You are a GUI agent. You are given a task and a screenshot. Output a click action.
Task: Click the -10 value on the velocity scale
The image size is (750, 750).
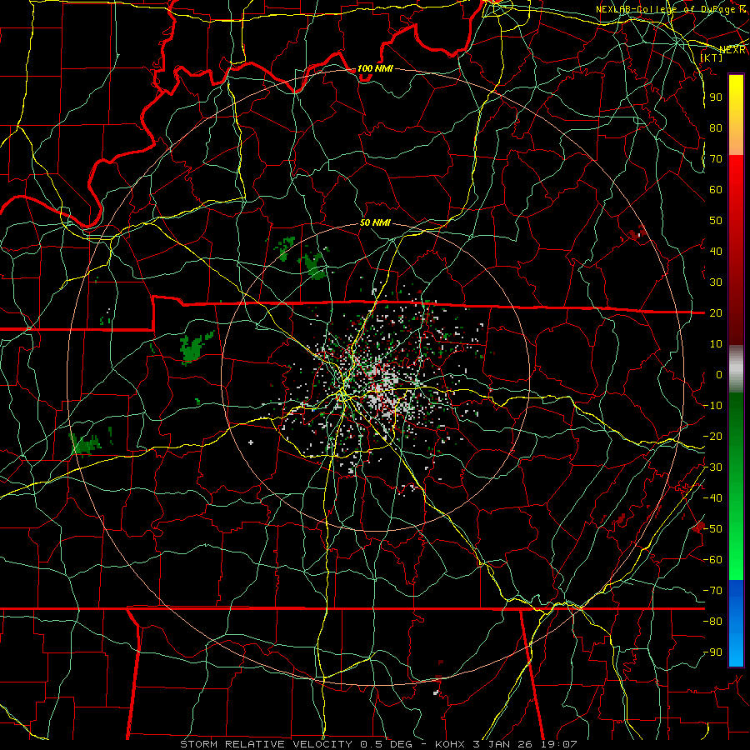click(712, 406)
